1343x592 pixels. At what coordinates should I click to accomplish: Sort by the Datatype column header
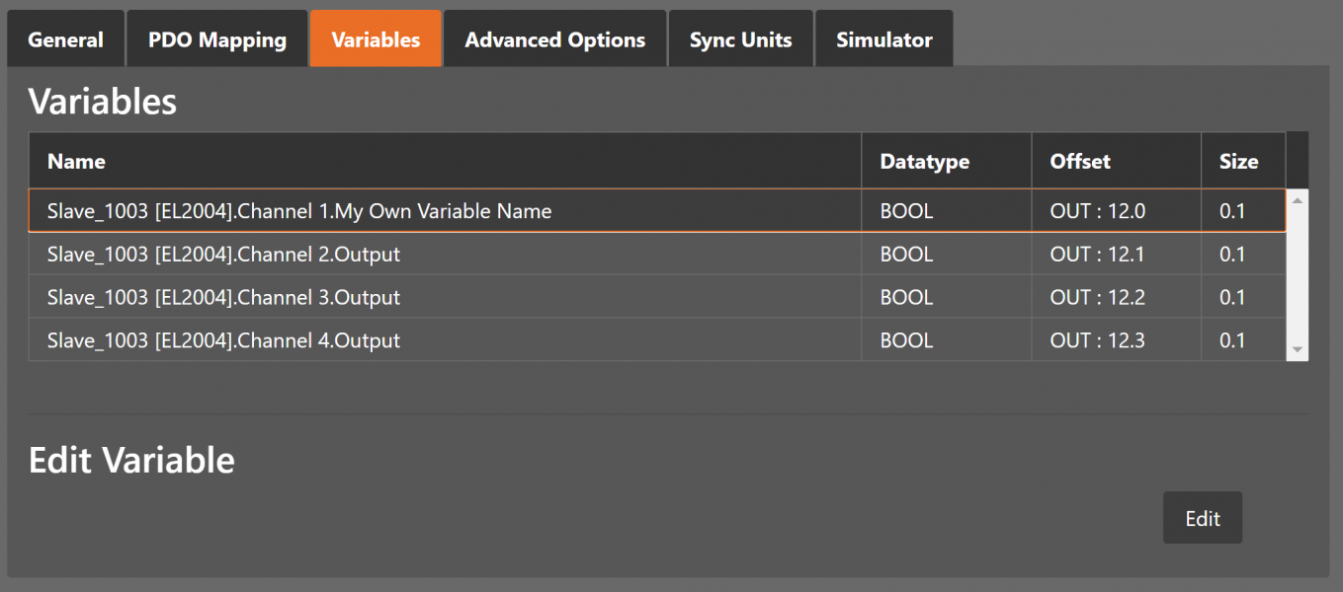point(924,161)
